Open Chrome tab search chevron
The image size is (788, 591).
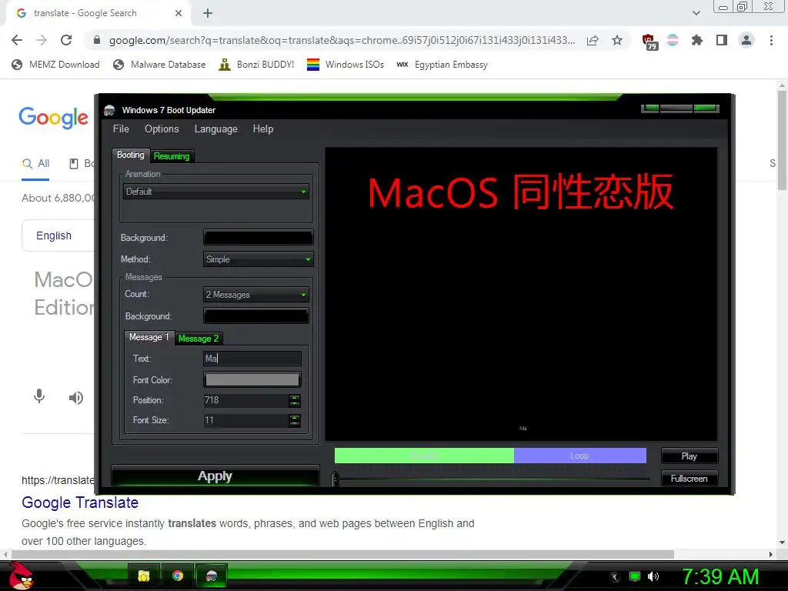[696, 13]
